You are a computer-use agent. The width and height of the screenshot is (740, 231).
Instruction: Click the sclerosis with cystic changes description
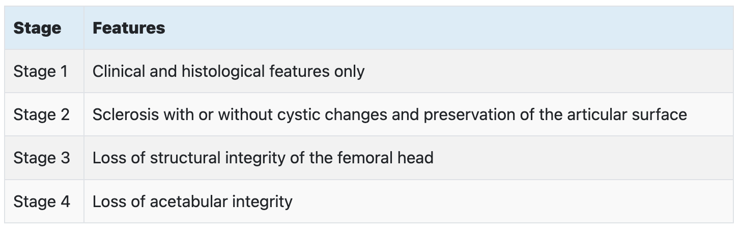(x=389, y=114)
